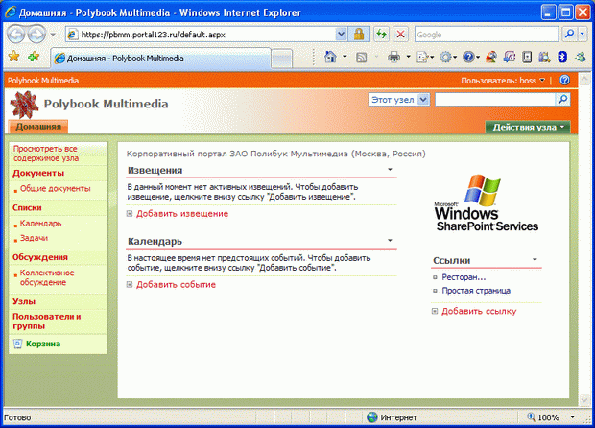
Task: Open the Списки sidebar heading
Action: 27,207
